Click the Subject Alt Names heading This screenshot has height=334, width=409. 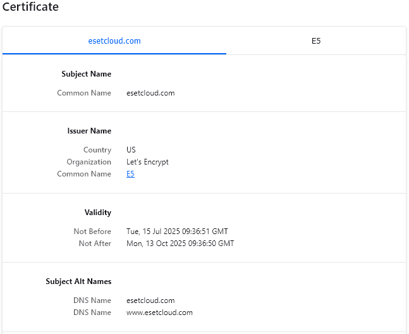[x=78, y=281]
